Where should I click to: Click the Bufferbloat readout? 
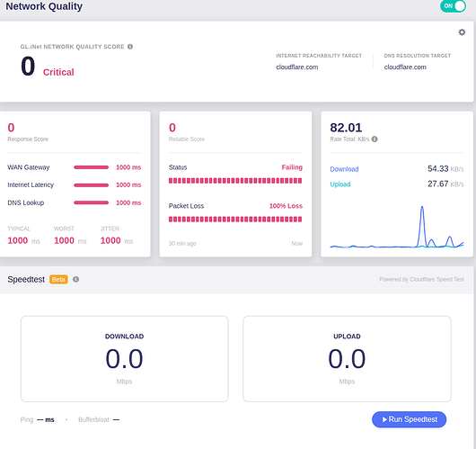tap(99, 420)
